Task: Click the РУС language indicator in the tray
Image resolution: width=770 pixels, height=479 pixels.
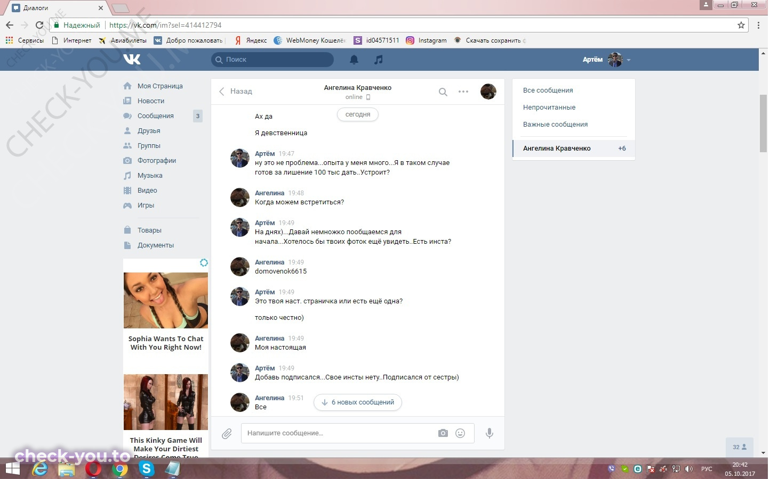Action: (707, 469)
